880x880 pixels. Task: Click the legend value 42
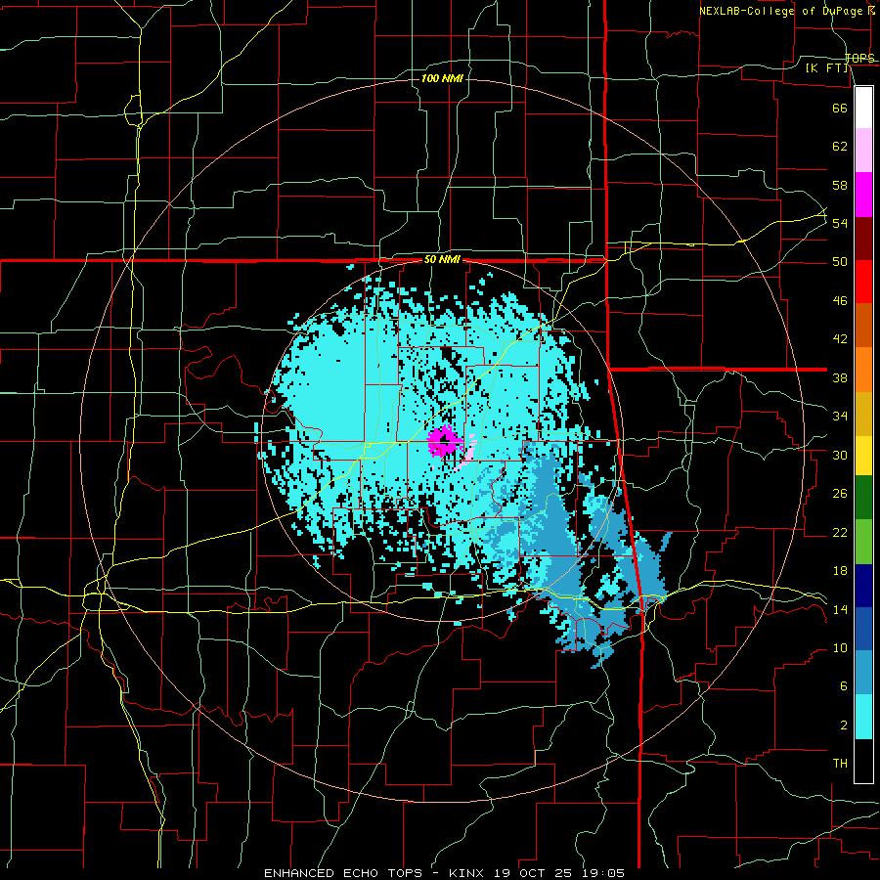[x=840, y=339]
